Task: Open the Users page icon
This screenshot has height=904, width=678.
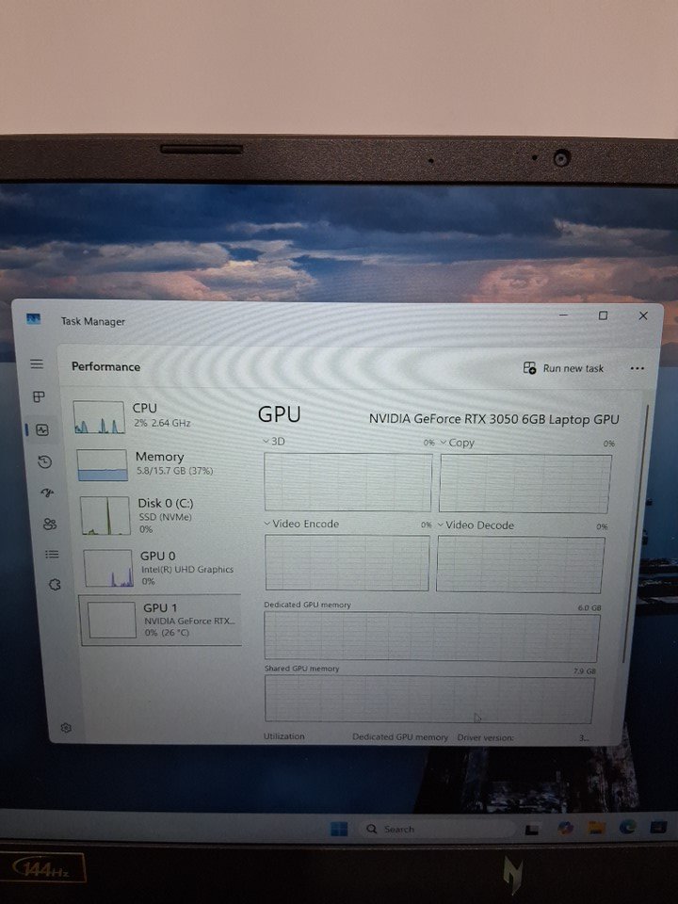Action: 50,524
